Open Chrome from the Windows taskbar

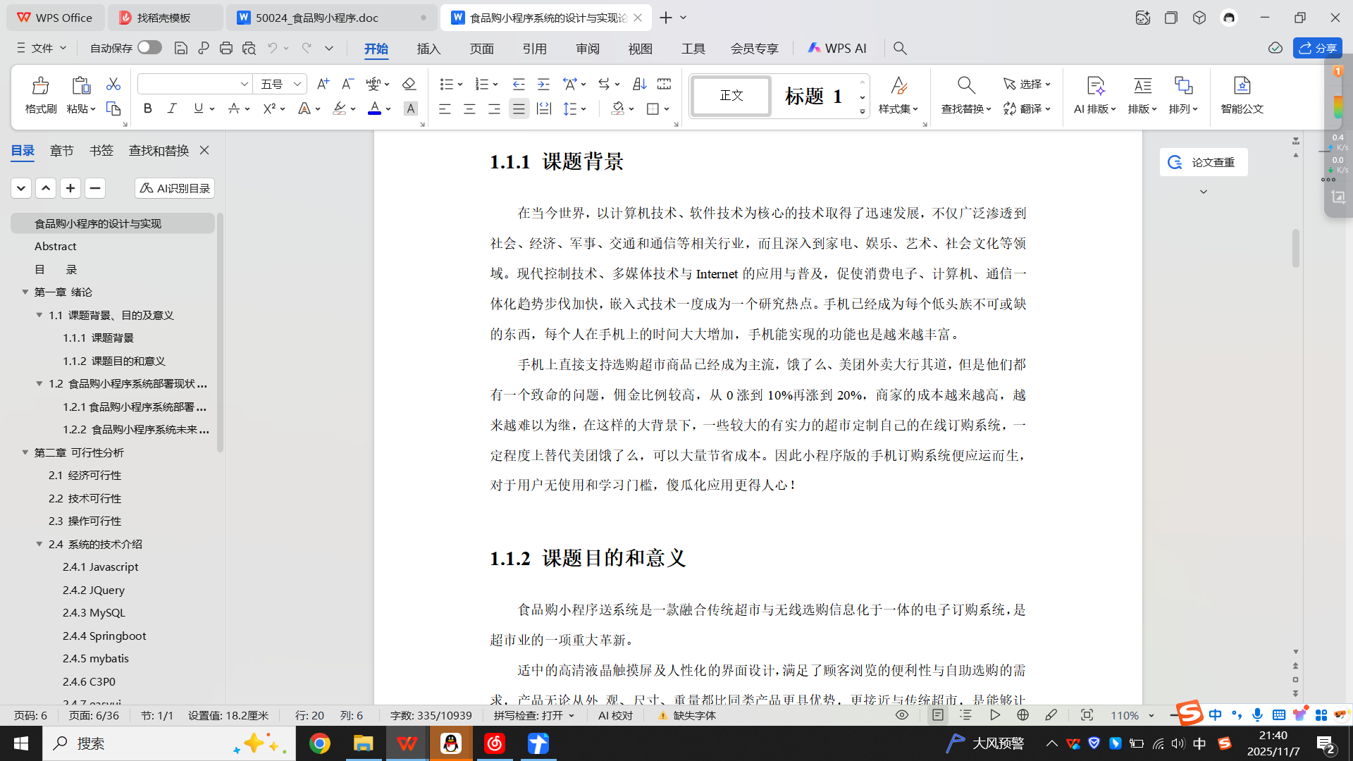pyautogui.click(x=319, y=743)
